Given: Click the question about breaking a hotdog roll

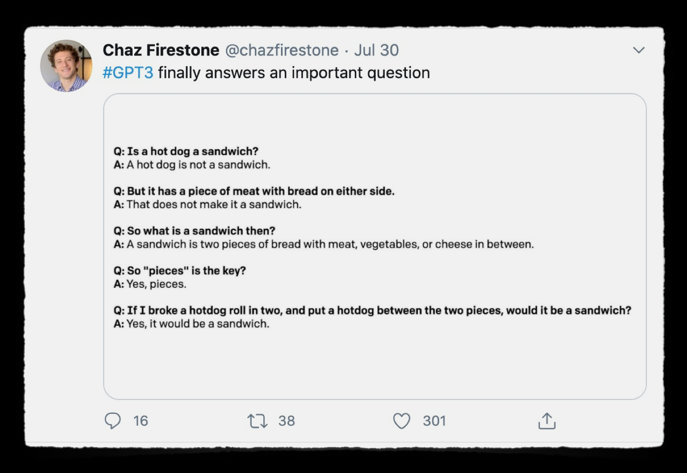Looking at the screenshot, I should [372, 310].
